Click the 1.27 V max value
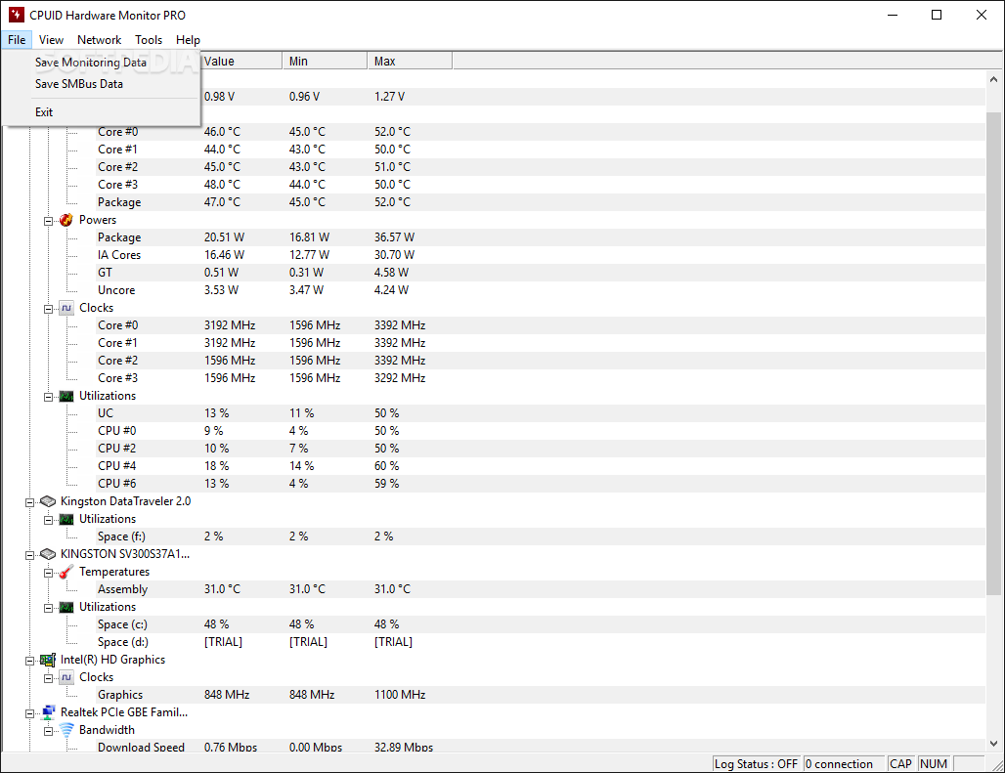Viewport: 1005px width, 773px height. point(390,97)
